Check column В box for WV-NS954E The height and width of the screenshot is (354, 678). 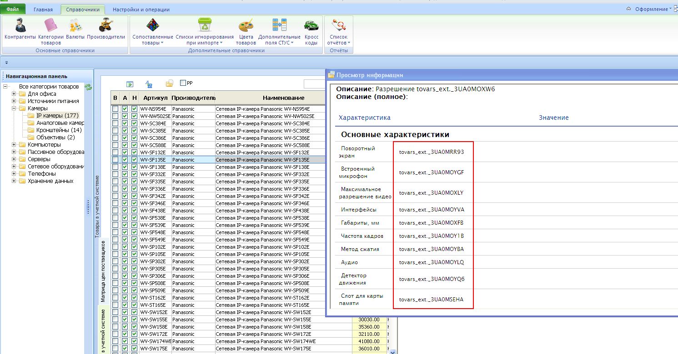click(x=115, y=109)
